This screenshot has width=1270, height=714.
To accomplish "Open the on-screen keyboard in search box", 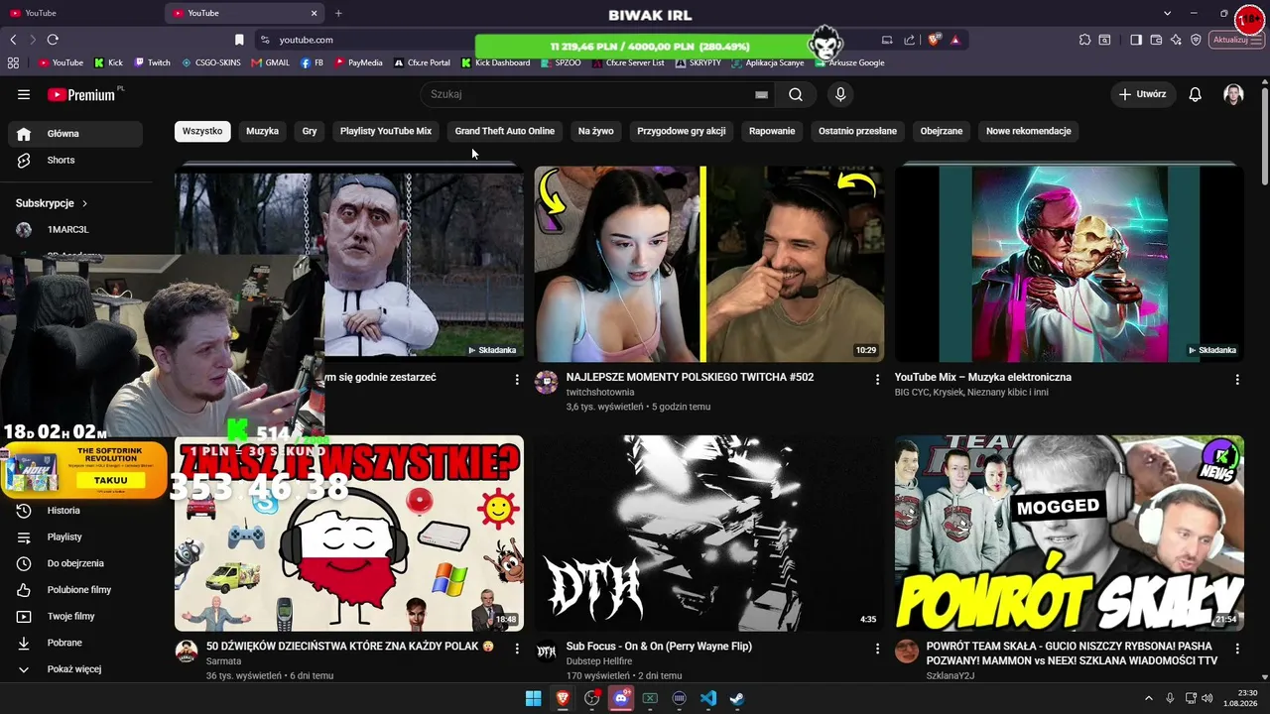I will tap(761, 94).
